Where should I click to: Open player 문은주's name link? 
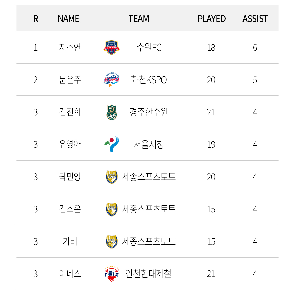tap(70, 80)
